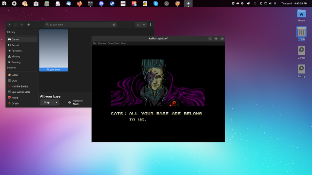The image size is (312, 175).
Task: Click the Discord tray icon
Action: (x=237, y=3)
